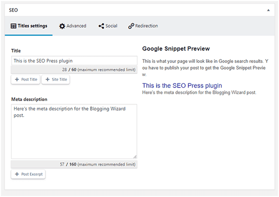The height and width of the screenshot is (197, 279).
Task: Click the '57 / 160' description counter
Action: 68,164
